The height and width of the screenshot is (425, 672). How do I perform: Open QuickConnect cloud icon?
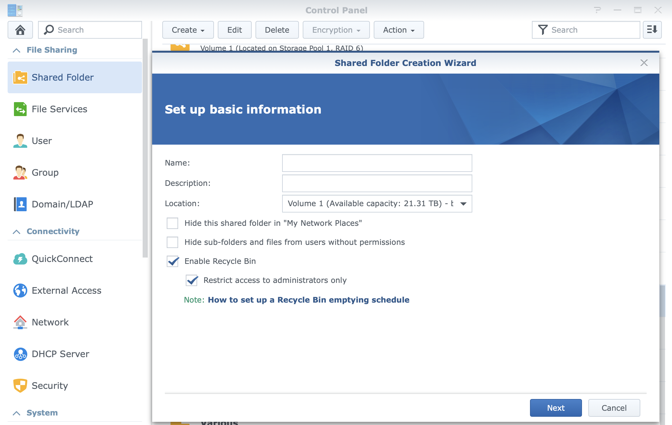[x=20, y=259]
